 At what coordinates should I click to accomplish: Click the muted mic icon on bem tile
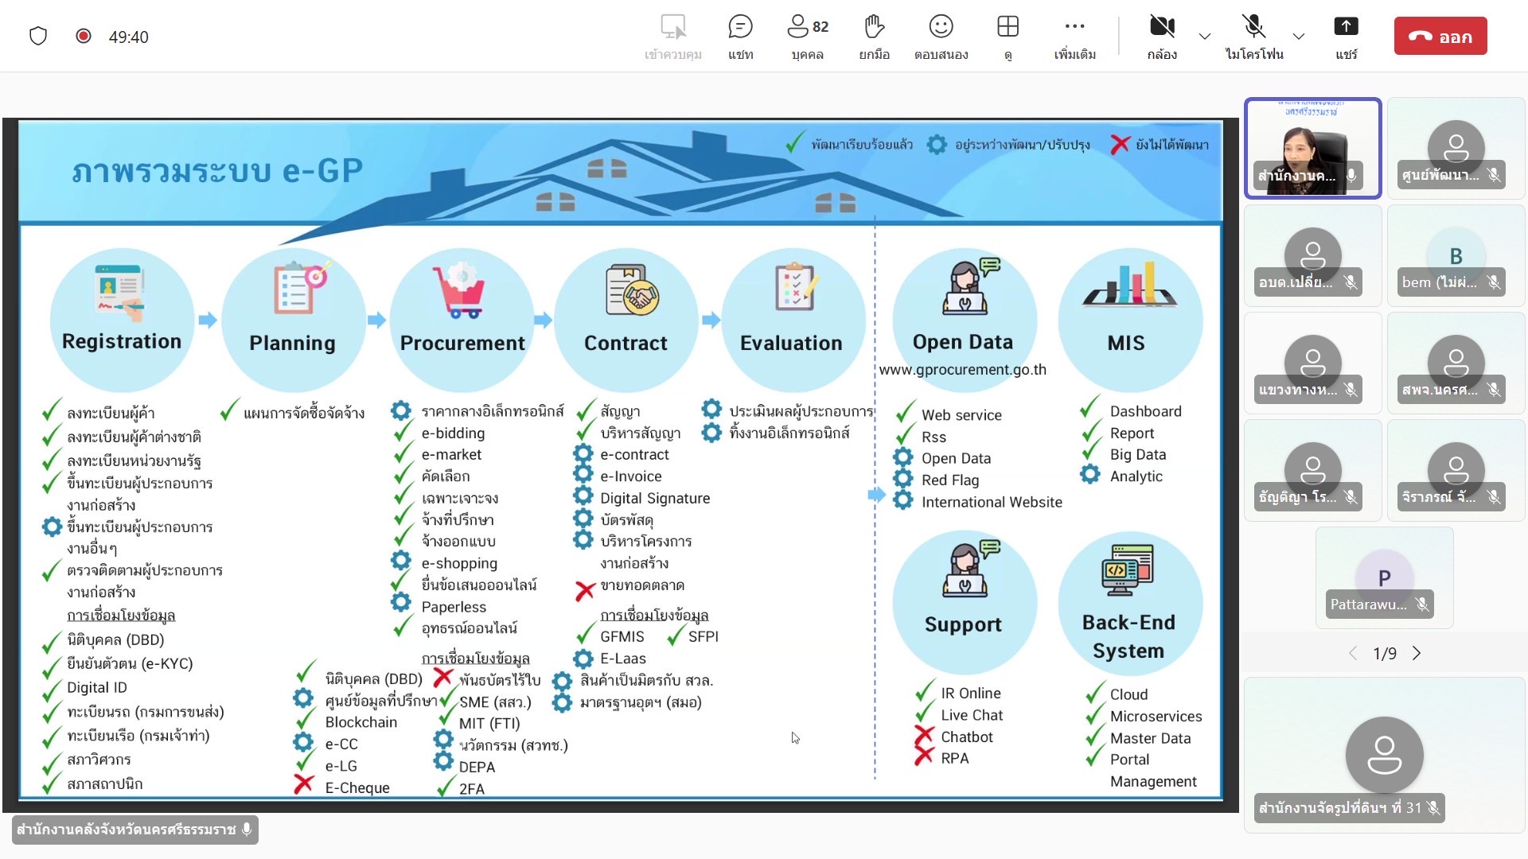1494,282
